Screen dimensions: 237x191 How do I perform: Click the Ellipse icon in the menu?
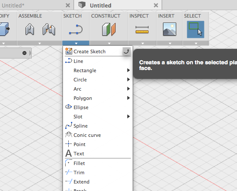pos(68,107)
